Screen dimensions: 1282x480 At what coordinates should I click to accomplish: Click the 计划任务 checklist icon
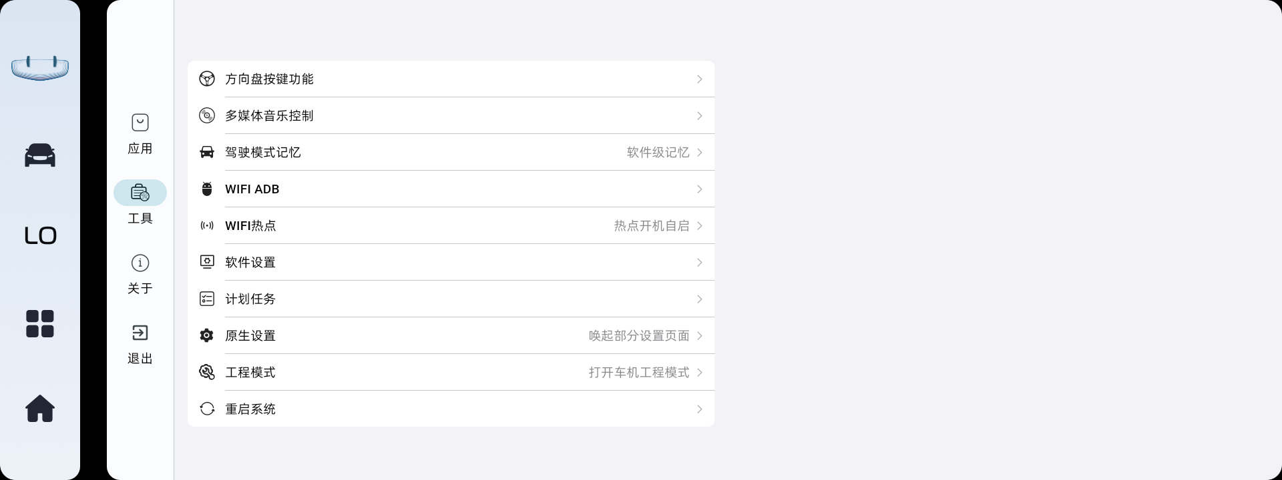coord(207,299)
